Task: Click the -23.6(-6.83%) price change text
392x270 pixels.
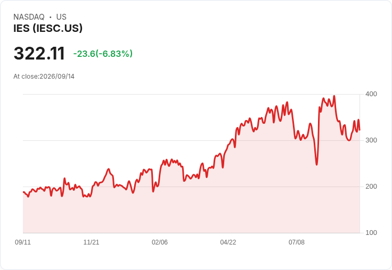Action: pyautogui.click(x=103, y=54)
